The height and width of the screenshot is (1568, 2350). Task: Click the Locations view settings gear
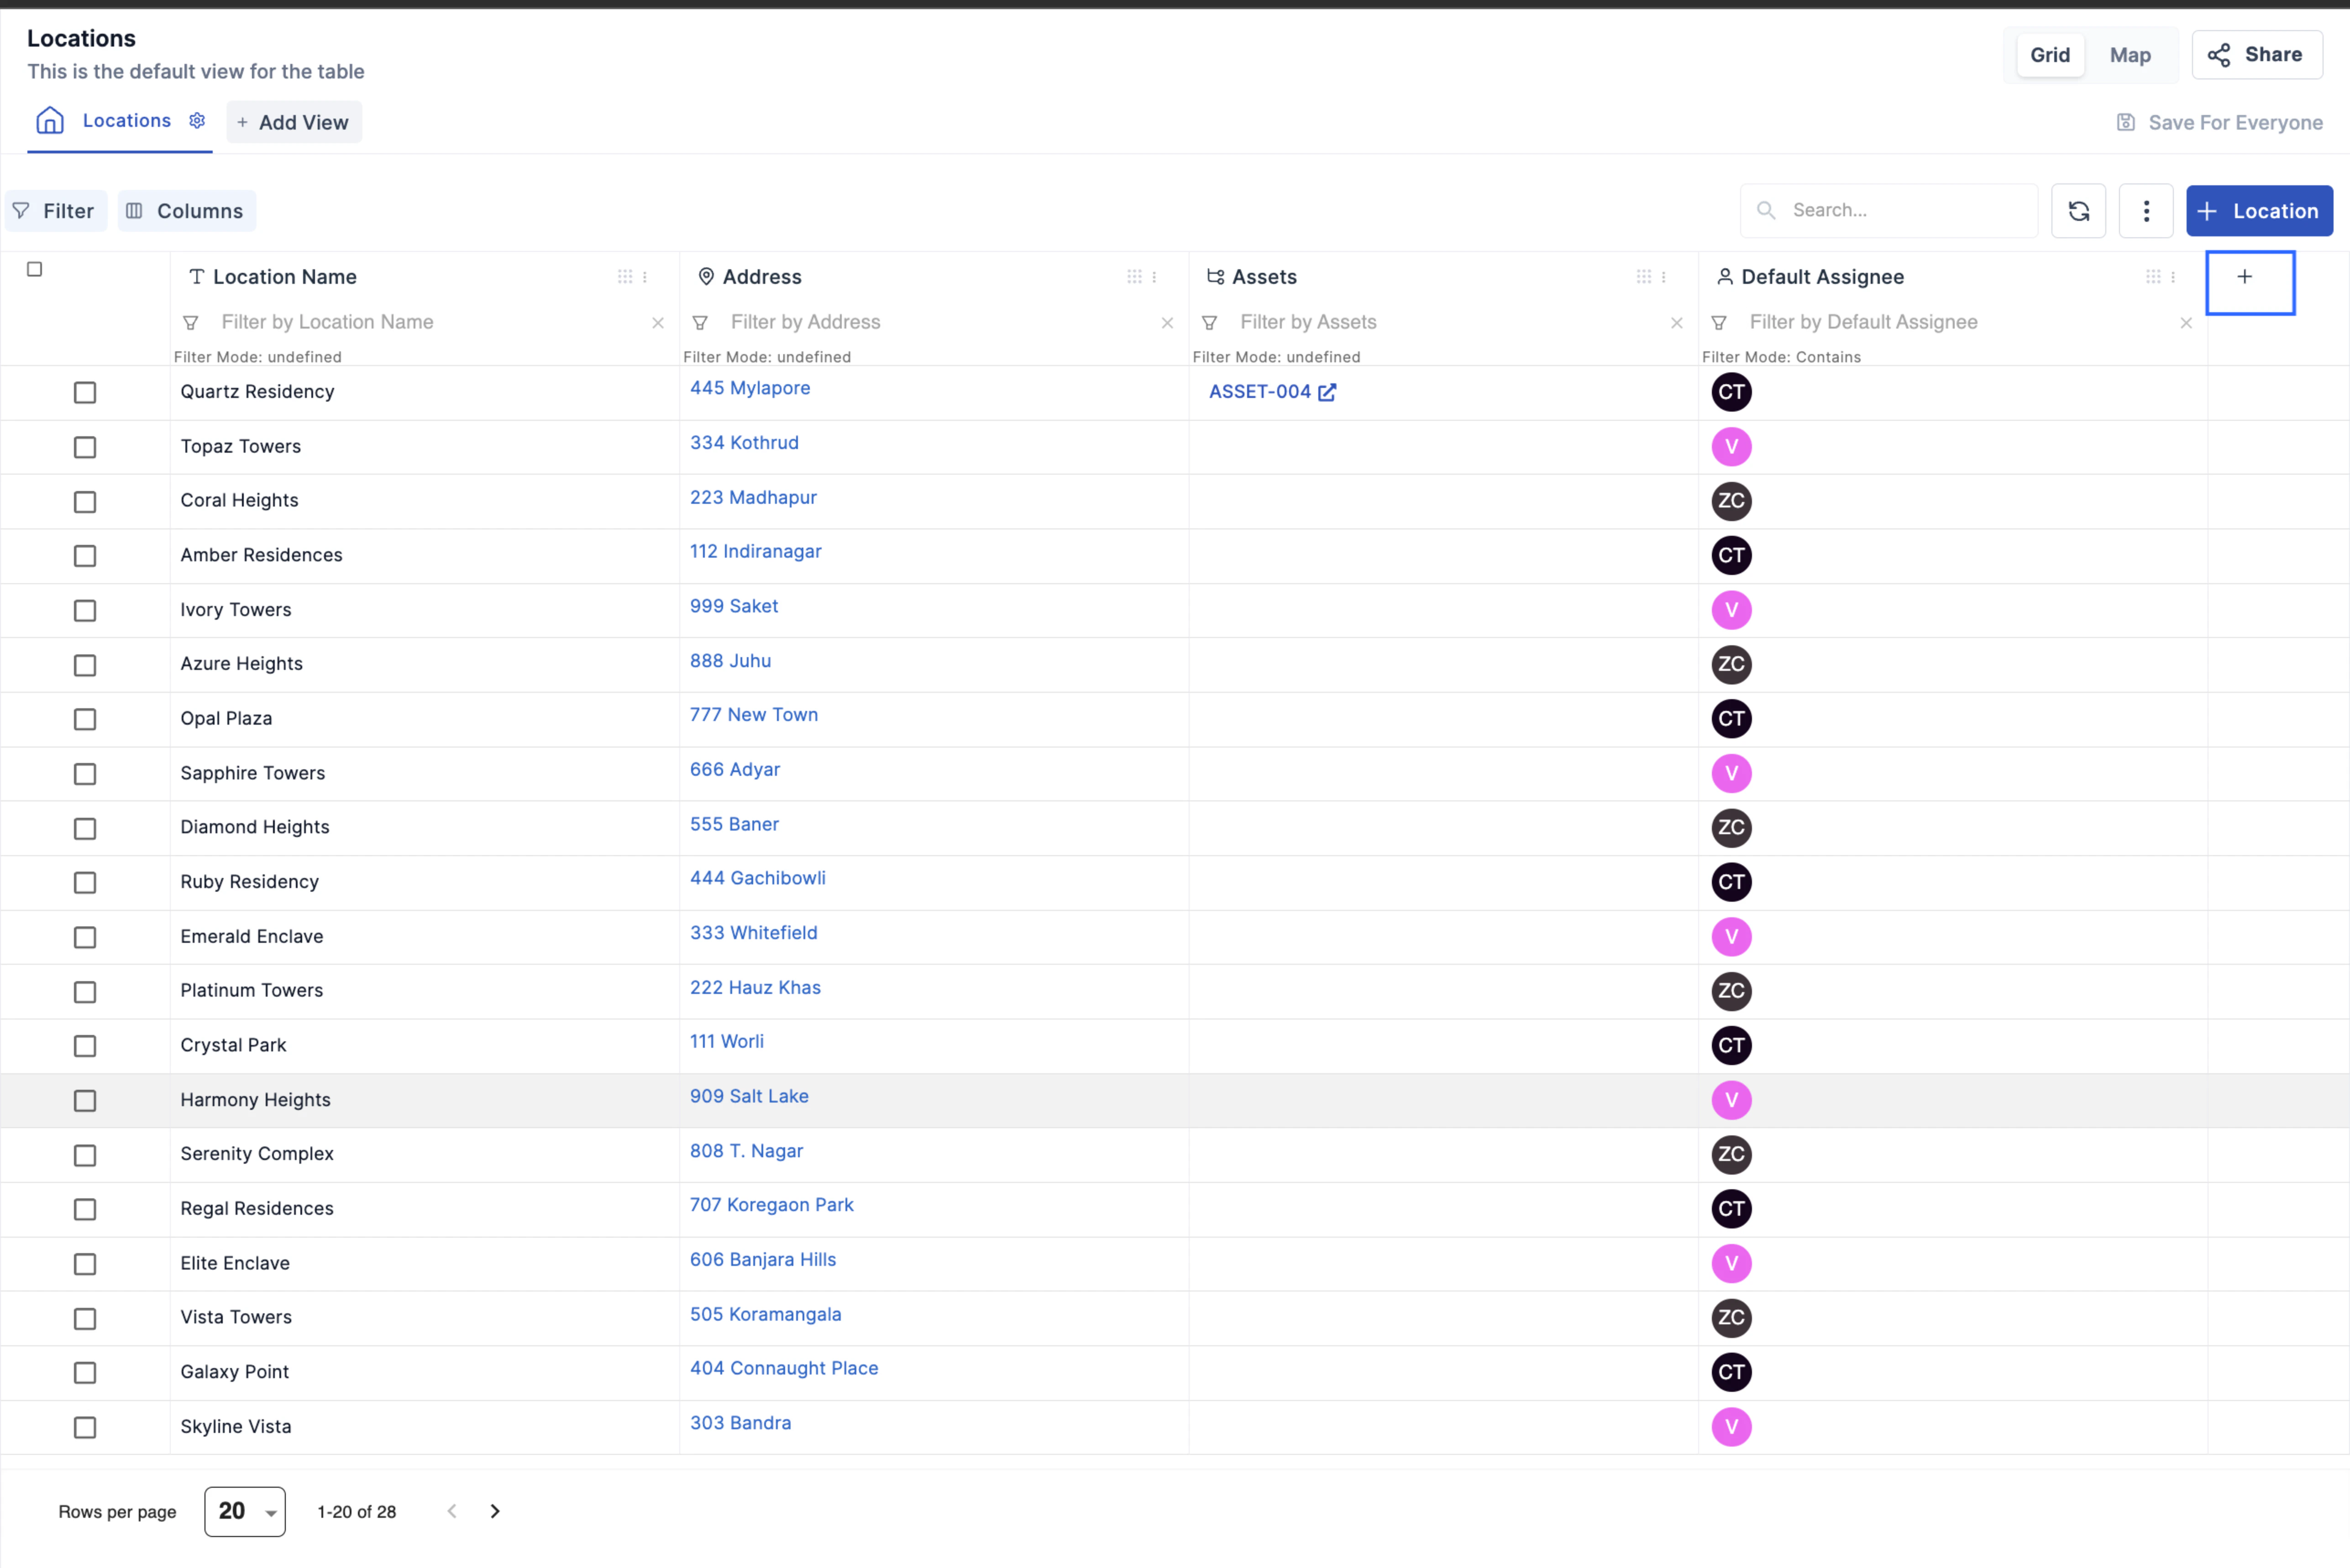(197, 121)
